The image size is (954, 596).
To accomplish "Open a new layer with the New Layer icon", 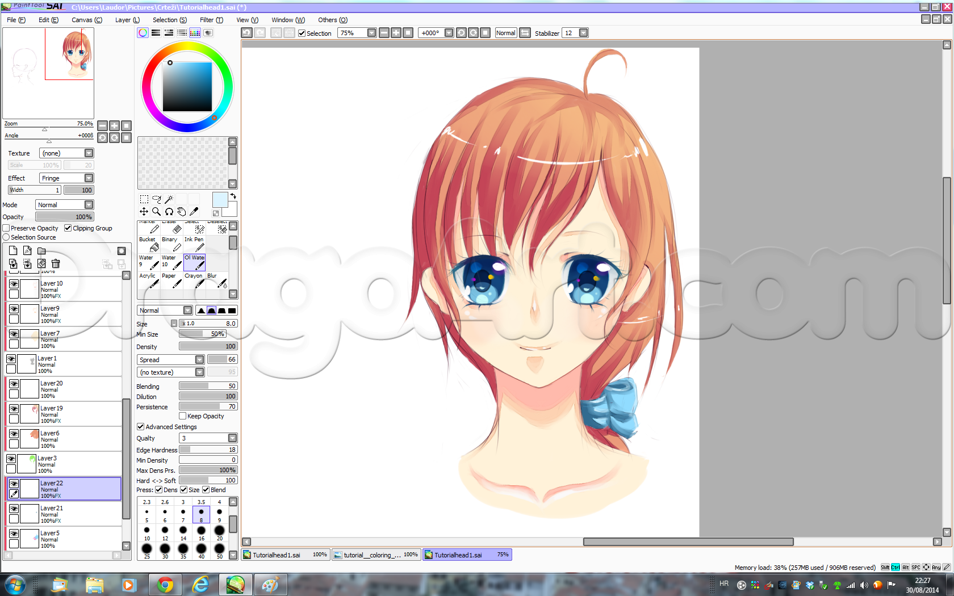I will (x=13, y=250).
